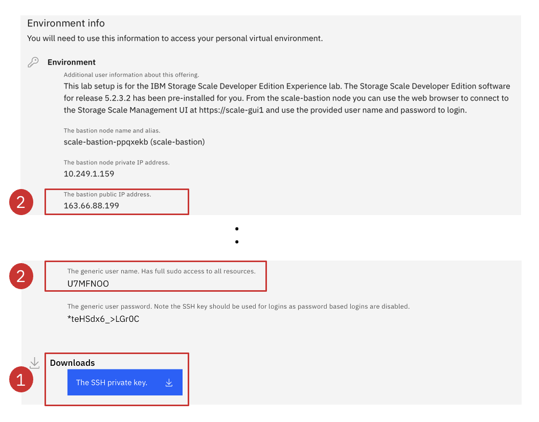Click the download icon inside the blue button
The height and width of the screenshot is (422, 539).
[x=169, y=383]
